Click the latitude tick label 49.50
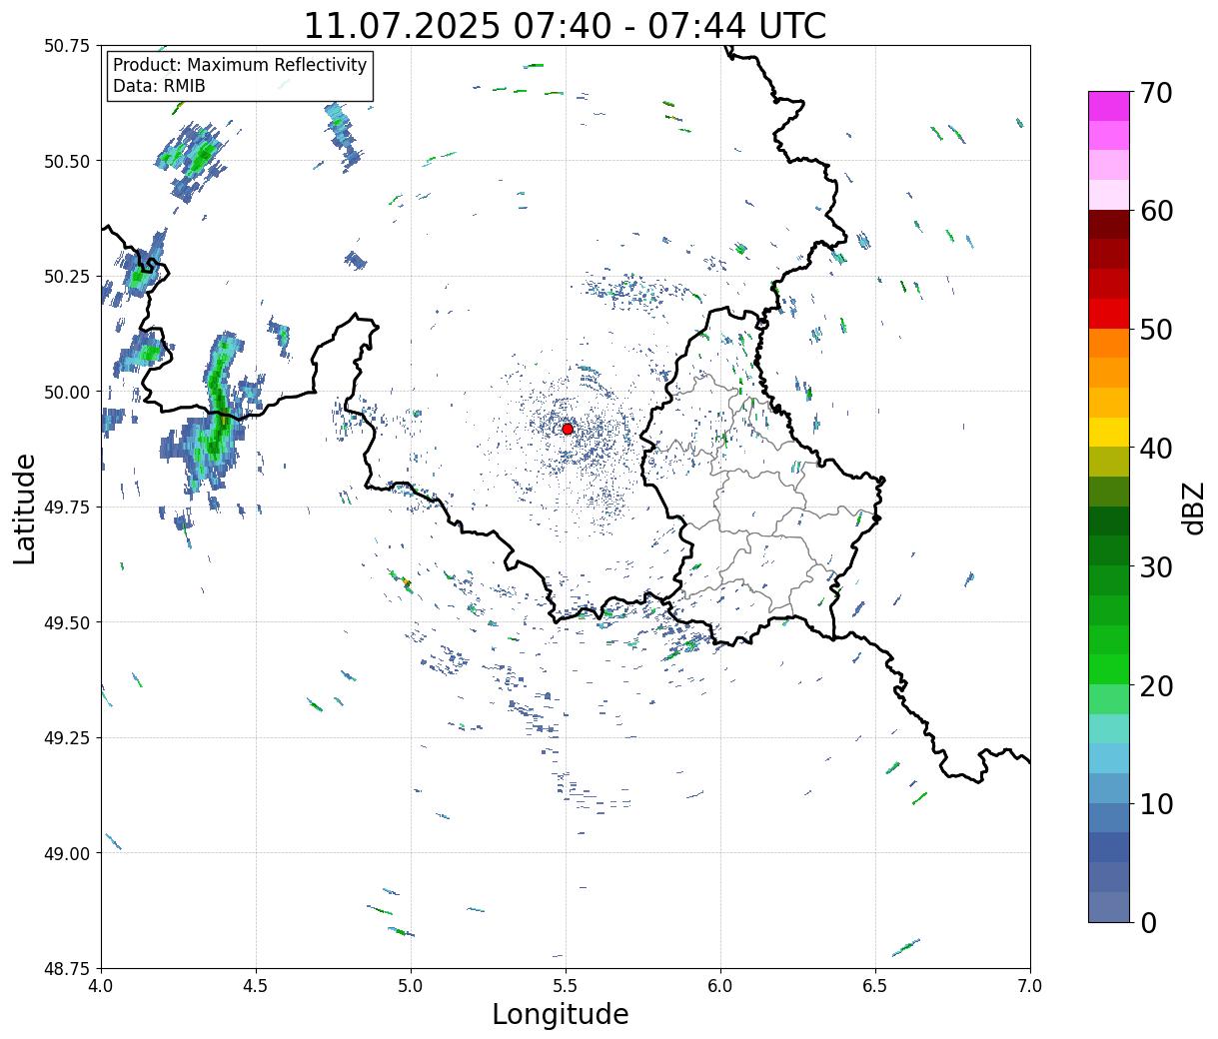This screenshot has width=1218, height=1039. (67, 622)
